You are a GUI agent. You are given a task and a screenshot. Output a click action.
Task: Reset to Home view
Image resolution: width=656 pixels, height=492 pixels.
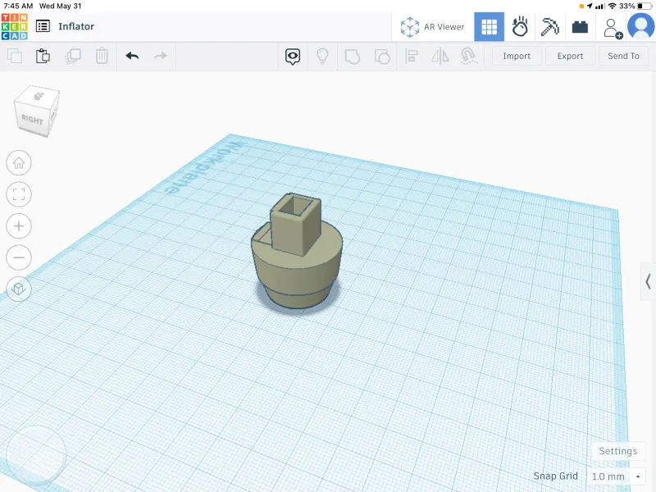(19, 162)
